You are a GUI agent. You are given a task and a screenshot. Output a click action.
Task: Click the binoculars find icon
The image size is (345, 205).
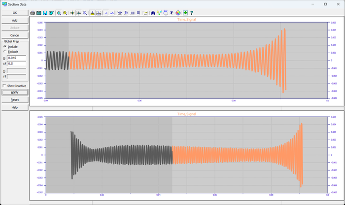pyautogui.click(x=153, y=13)
